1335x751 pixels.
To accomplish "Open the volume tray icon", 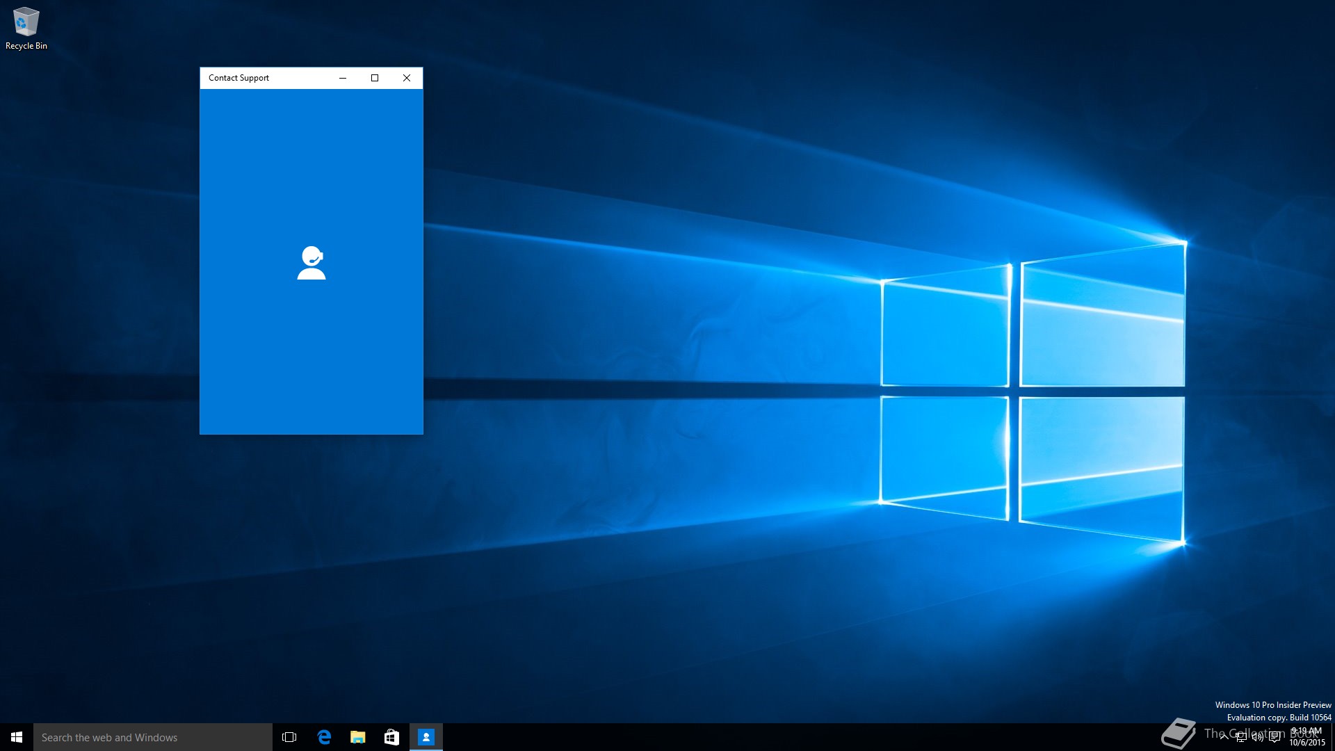I will [x=1258, y=737].
